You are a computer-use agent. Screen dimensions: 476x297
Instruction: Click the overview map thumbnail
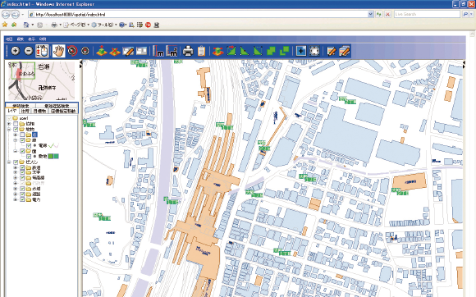41,80
